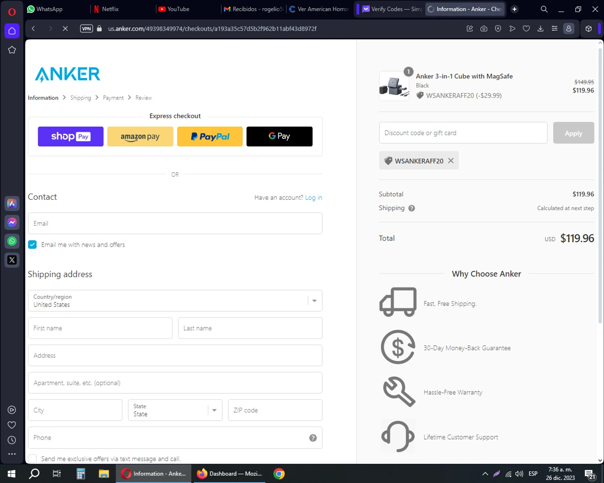The image size is (604, 483).
Task: Switch to Verify Codes tab
Action: 392,9
